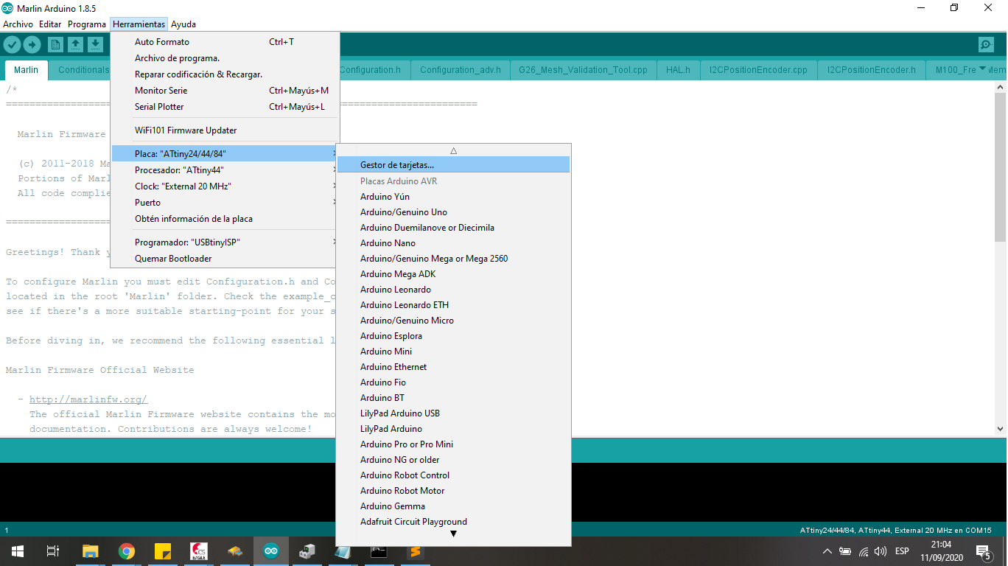Click the ESP input language indicator
Screen dimensions: 1008x566
coord(902,551)
